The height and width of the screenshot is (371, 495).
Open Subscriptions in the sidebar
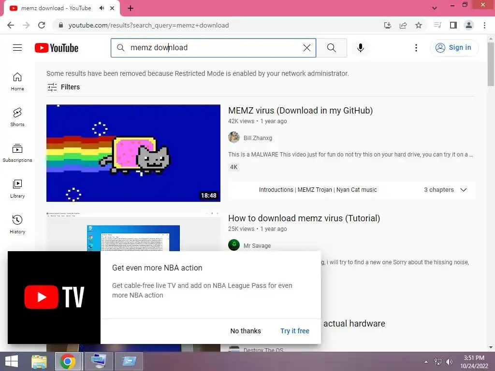pos(17,153)
